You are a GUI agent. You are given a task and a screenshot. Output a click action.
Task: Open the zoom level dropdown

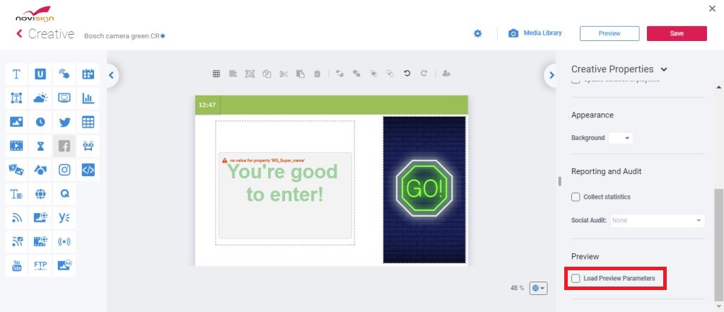pos(538,288)
